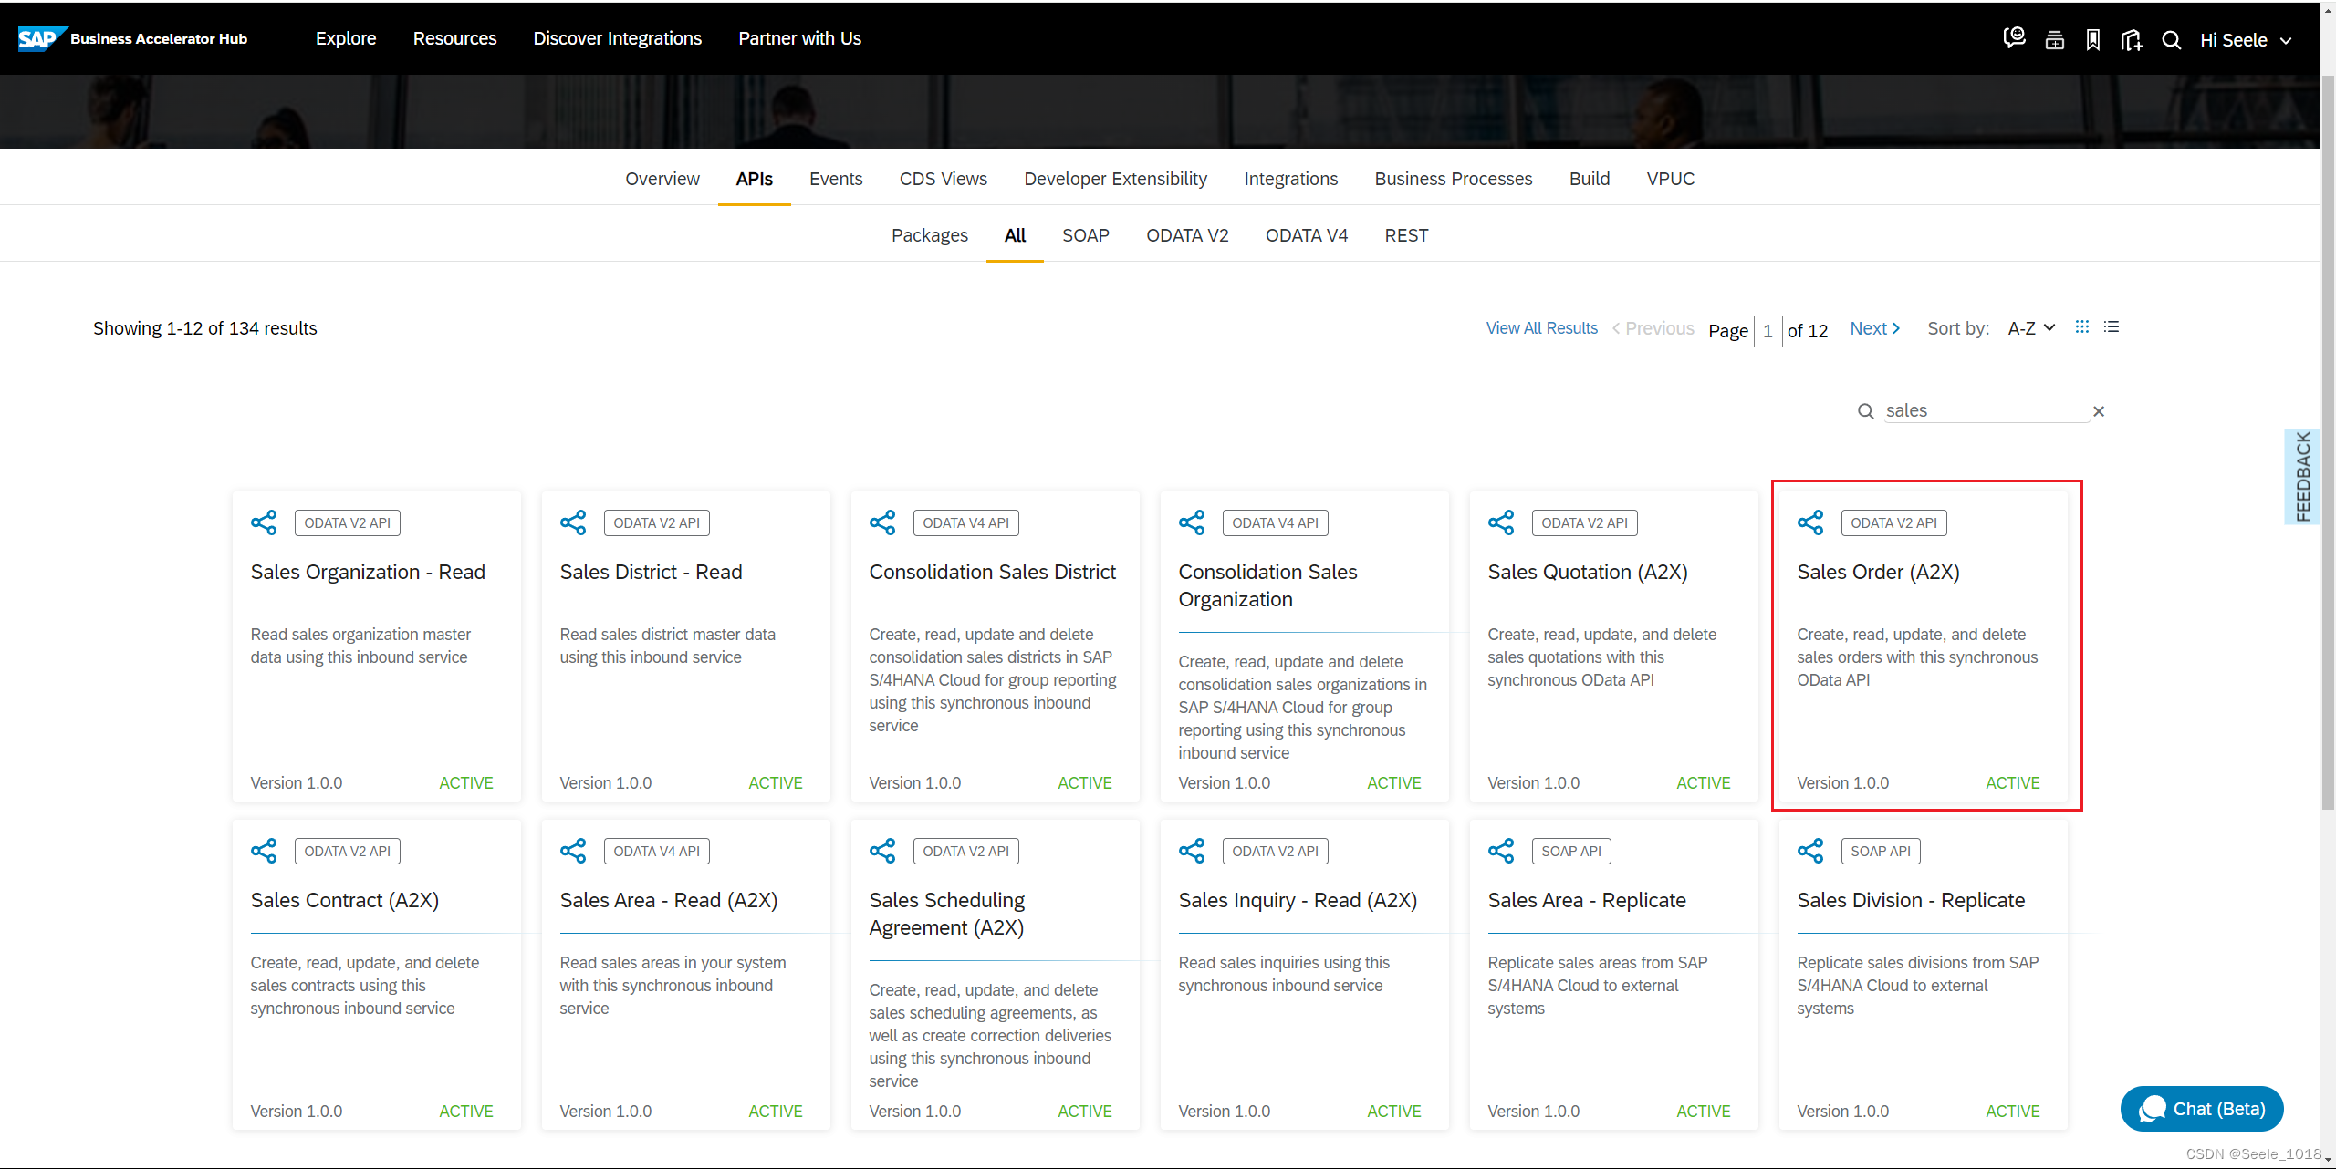
Task: Open Sales Inquiry - Read (A2X) title
Action: 1298,900
